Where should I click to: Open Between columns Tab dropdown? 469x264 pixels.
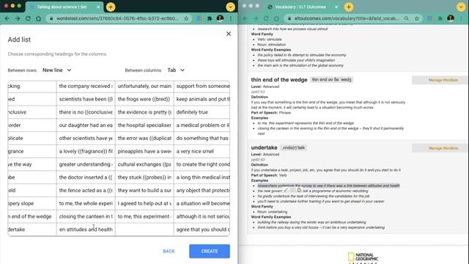pyautogui.click(x=176, y=70)
